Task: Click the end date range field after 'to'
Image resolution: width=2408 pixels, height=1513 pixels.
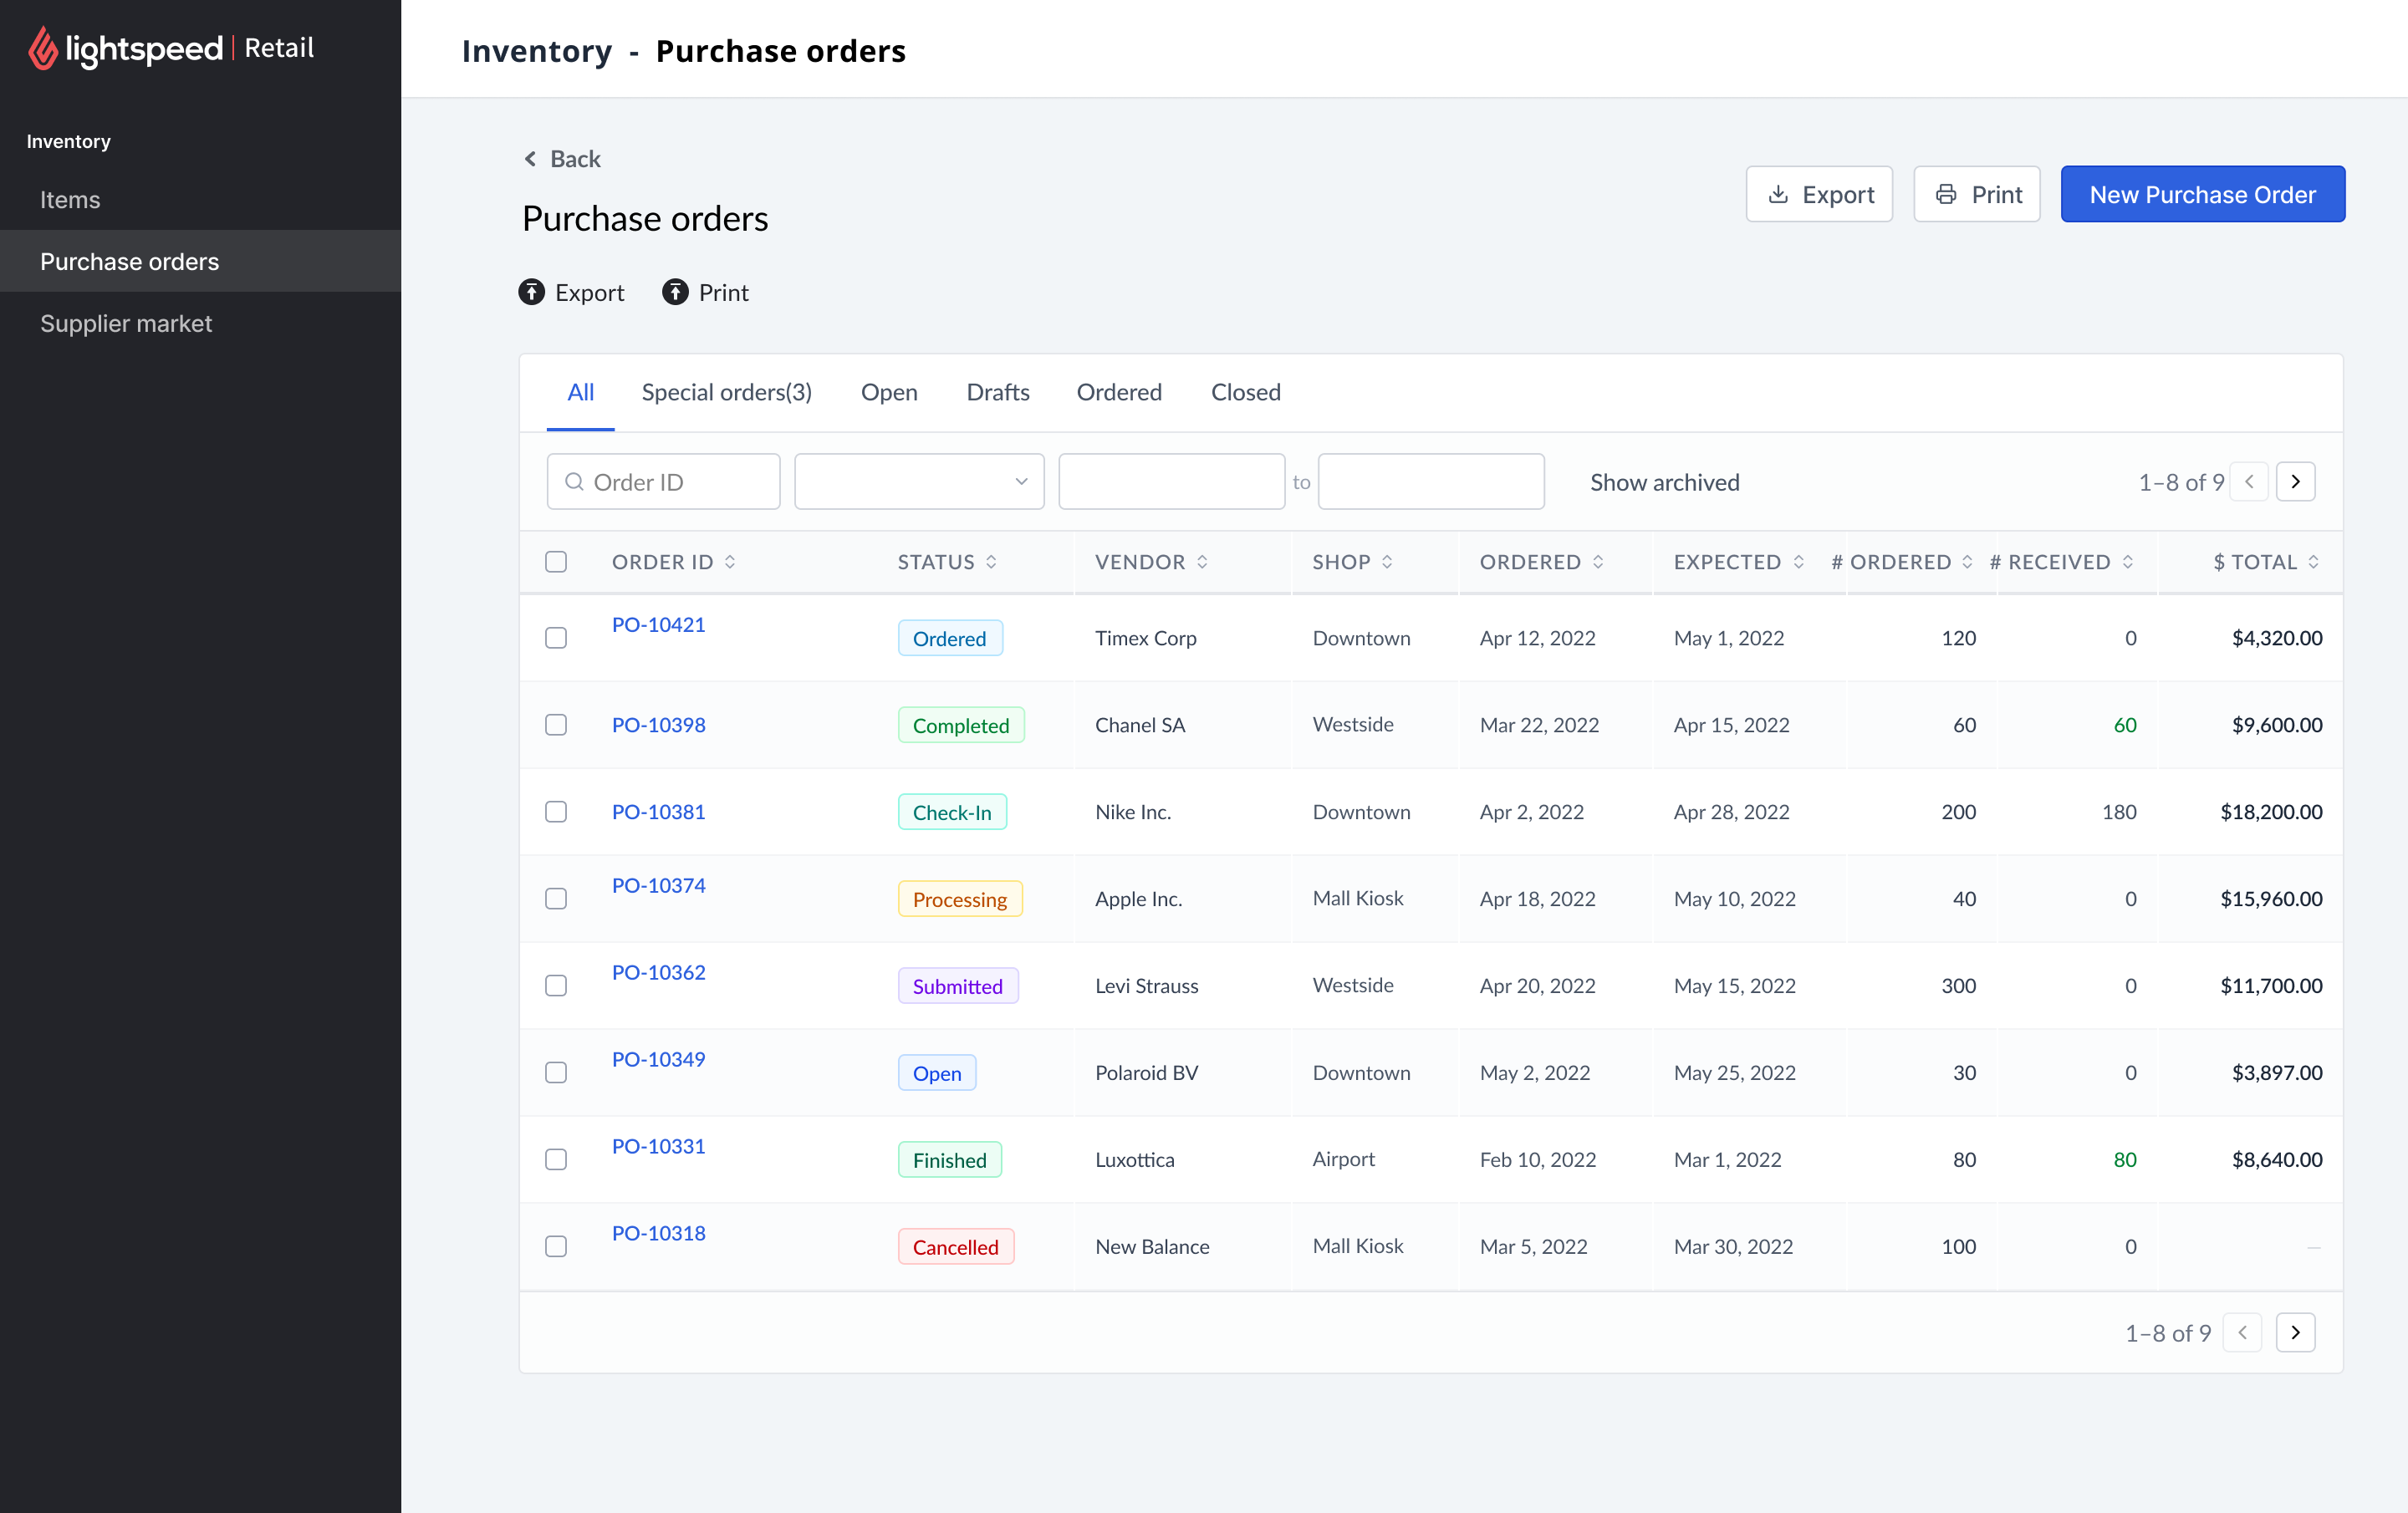Action: (x=1431, y=482)
